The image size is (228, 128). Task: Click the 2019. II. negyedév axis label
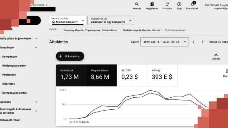79,122
